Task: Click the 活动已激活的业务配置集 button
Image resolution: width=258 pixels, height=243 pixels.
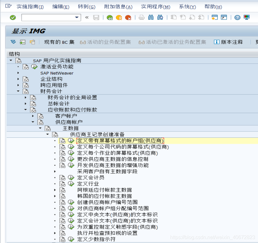Action: (x=172, y=42)
